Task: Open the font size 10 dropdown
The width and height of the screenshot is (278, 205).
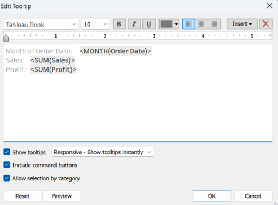Action: tap(96, 25)
